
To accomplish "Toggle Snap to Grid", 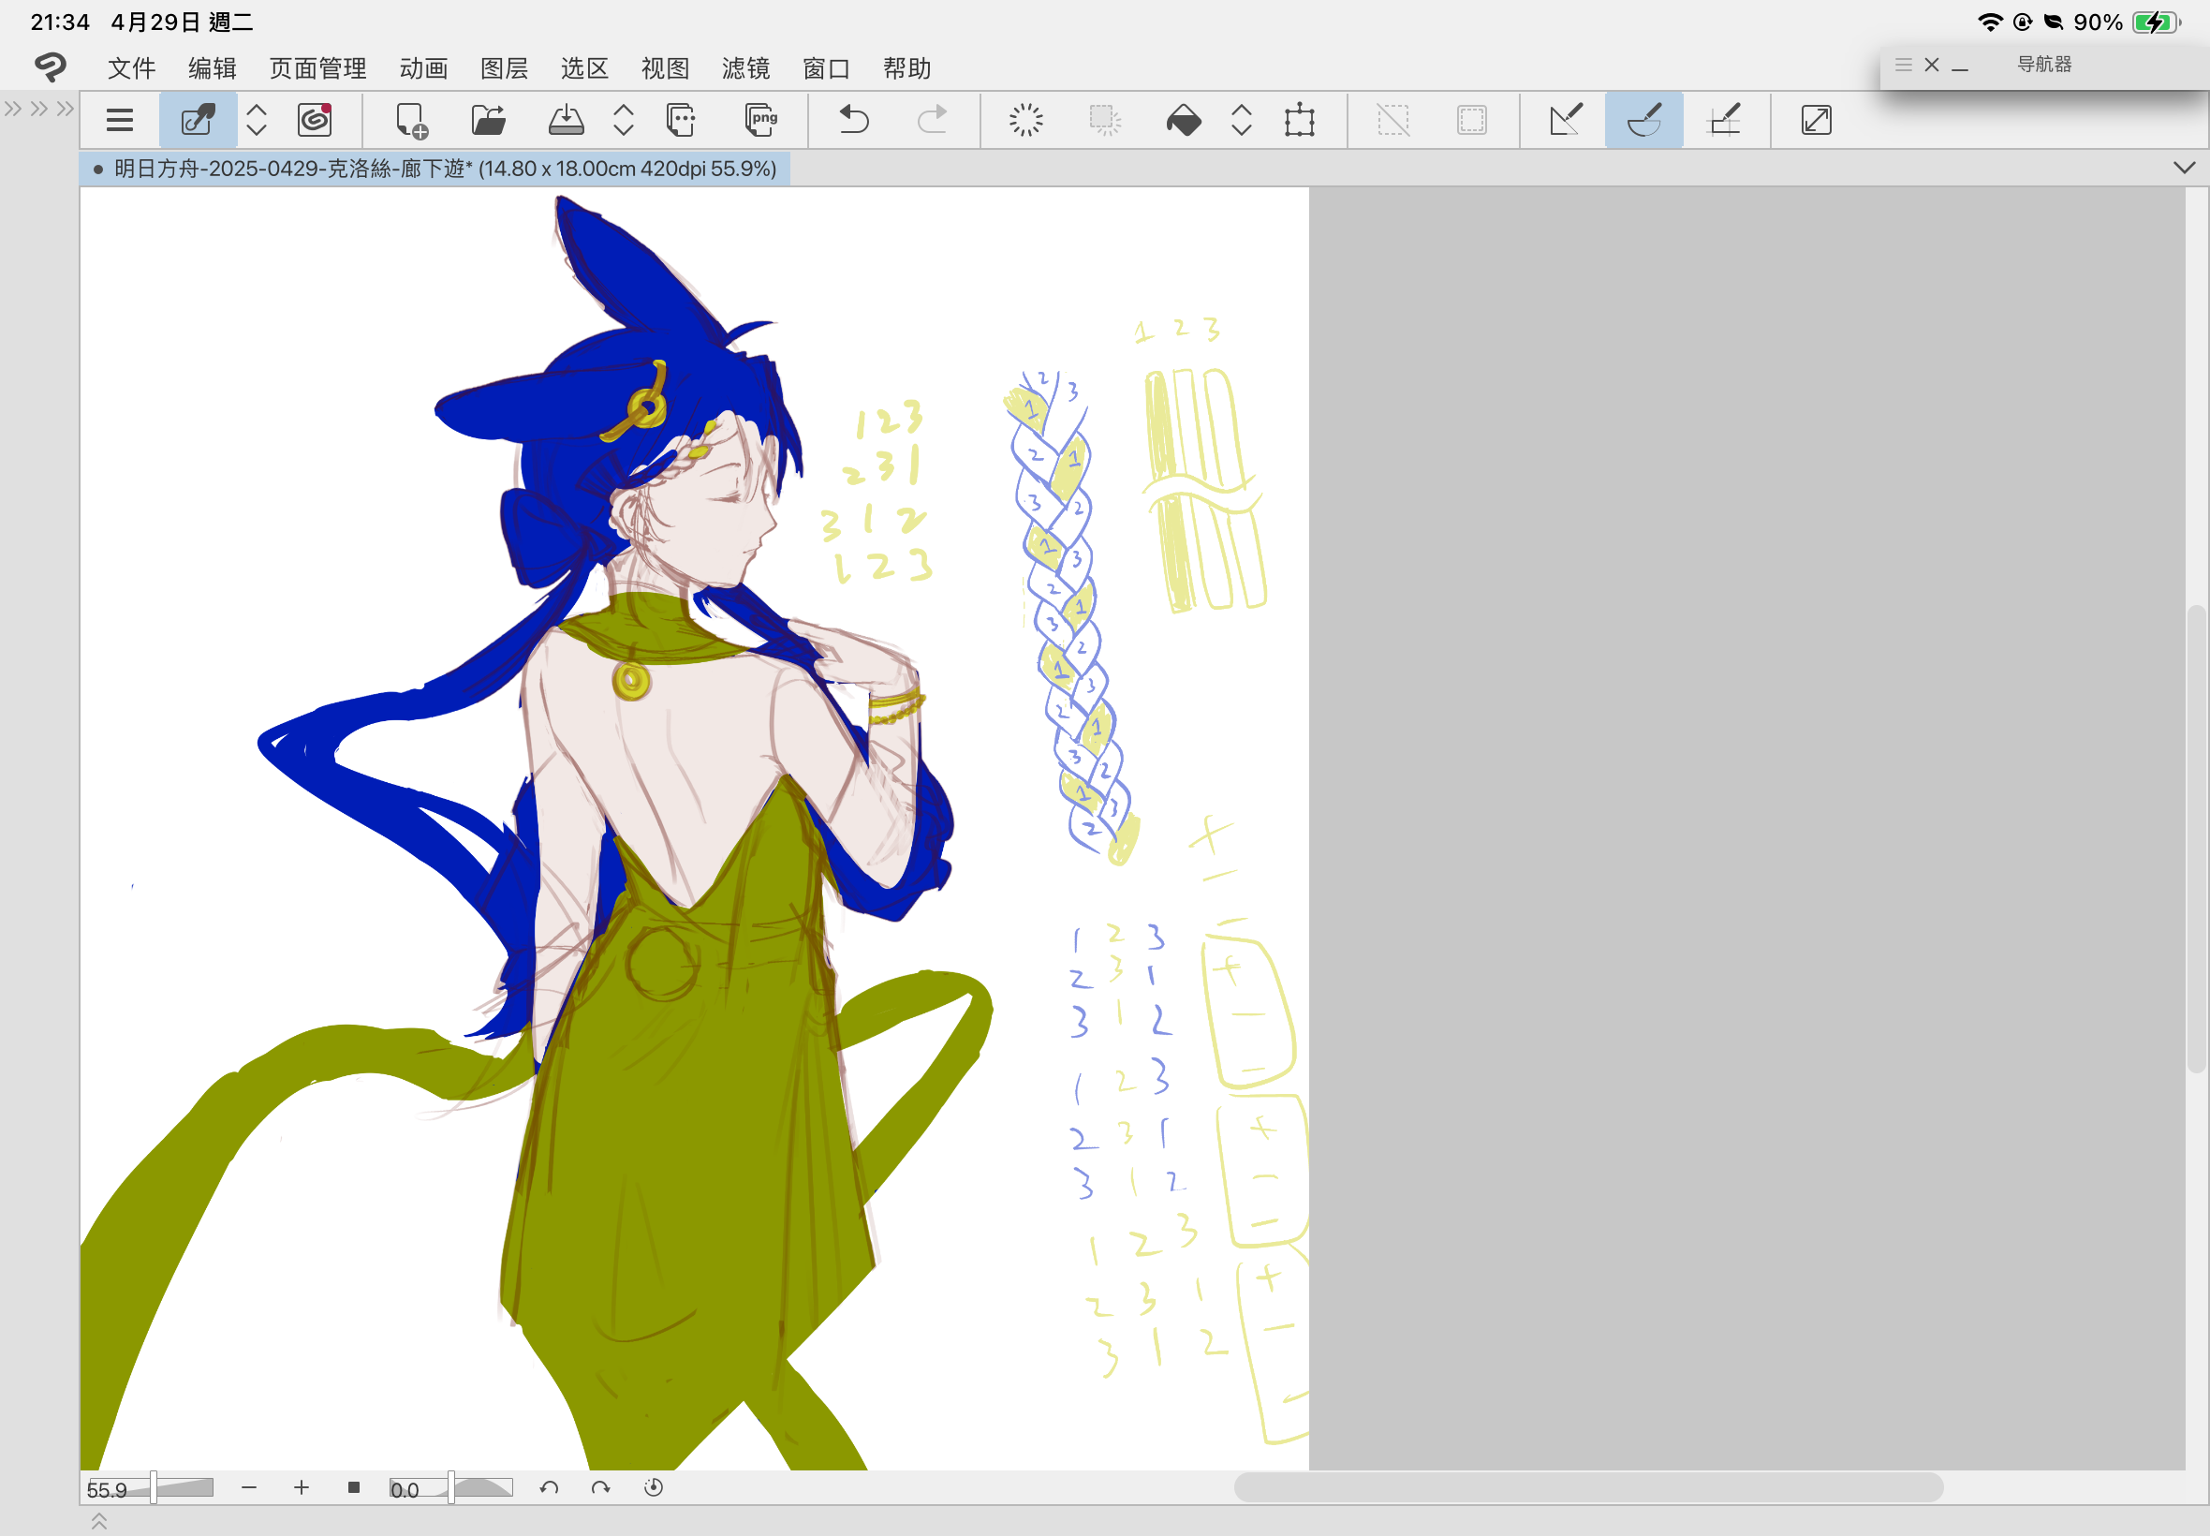I will pyautogui.click(x=1722, y=120).
